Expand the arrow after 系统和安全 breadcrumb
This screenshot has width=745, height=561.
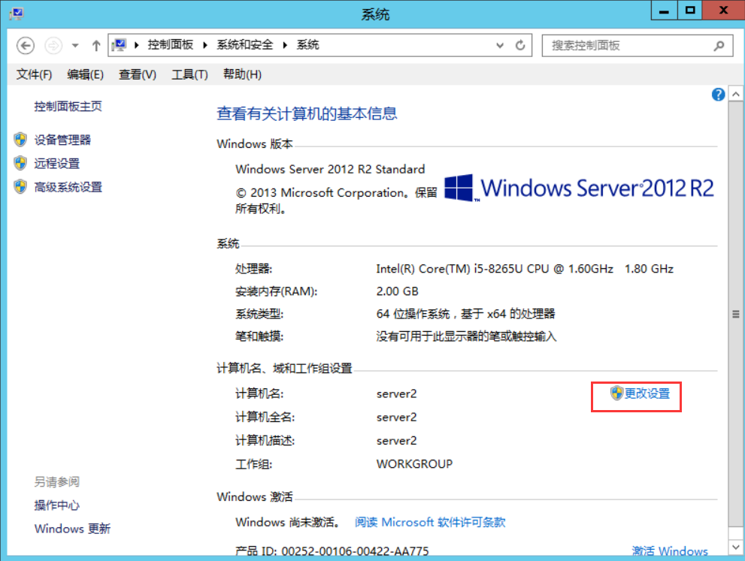point(285,45)
